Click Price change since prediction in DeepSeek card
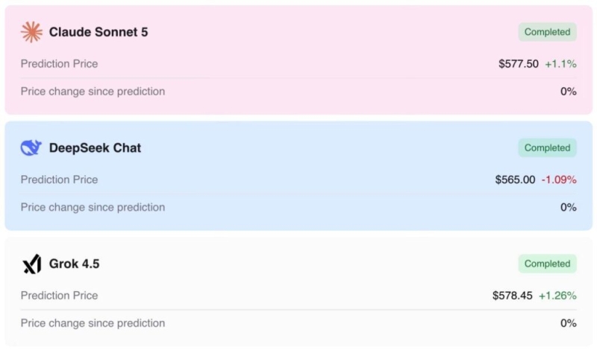The height and width of the screenshot is (350, 597). 93,208
